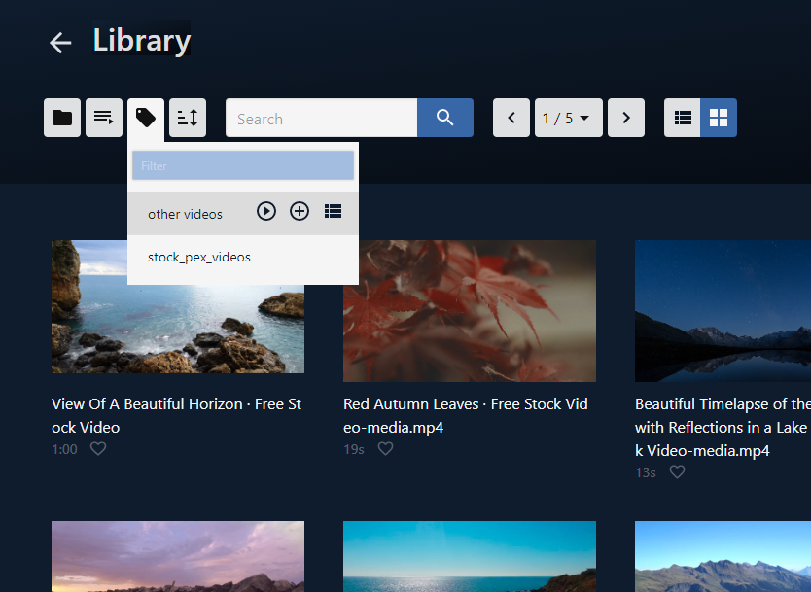Screen dimensions: 811x592
Task: Click the 13s duration label
Action: pos(646,472)
